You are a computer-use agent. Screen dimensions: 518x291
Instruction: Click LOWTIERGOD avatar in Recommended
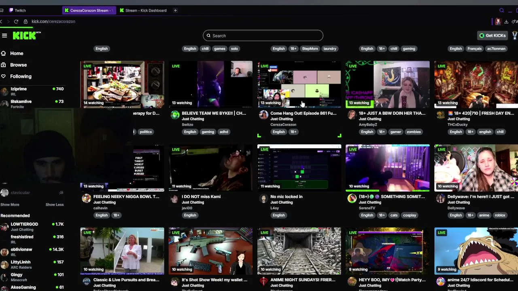pyautogui.click(x=4, y=227)
